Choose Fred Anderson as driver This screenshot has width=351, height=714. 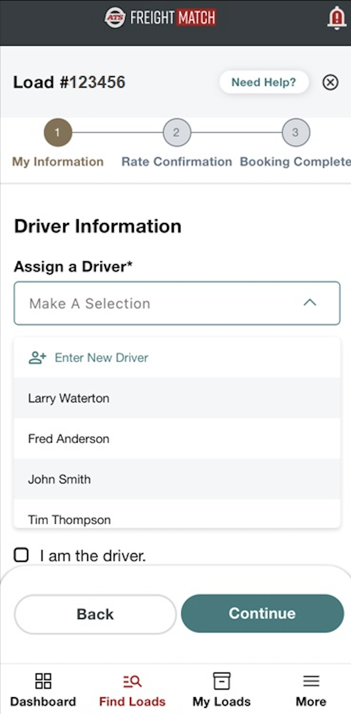pyautogui.click(x=69, y=439)
